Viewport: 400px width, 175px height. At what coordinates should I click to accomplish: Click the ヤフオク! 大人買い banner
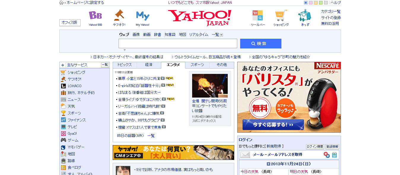pyautogui.click(x=173, y=153)
